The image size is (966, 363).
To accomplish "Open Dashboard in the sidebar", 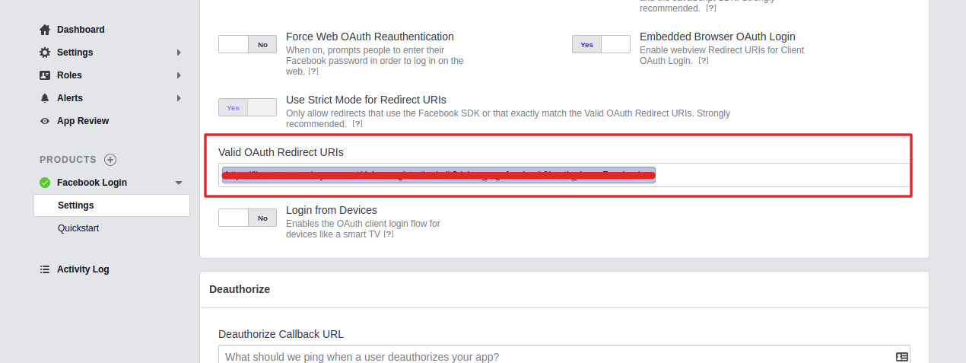I will (81, 30).
